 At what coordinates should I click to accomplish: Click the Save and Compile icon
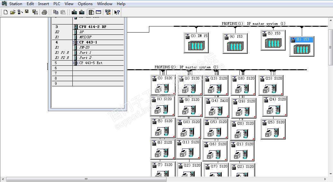click(35, 12)
